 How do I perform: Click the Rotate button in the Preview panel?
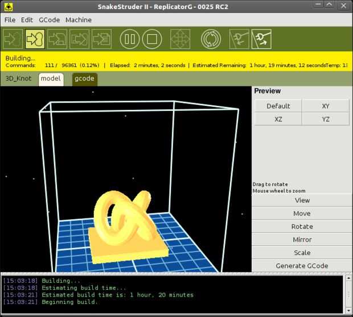[302, 227]
